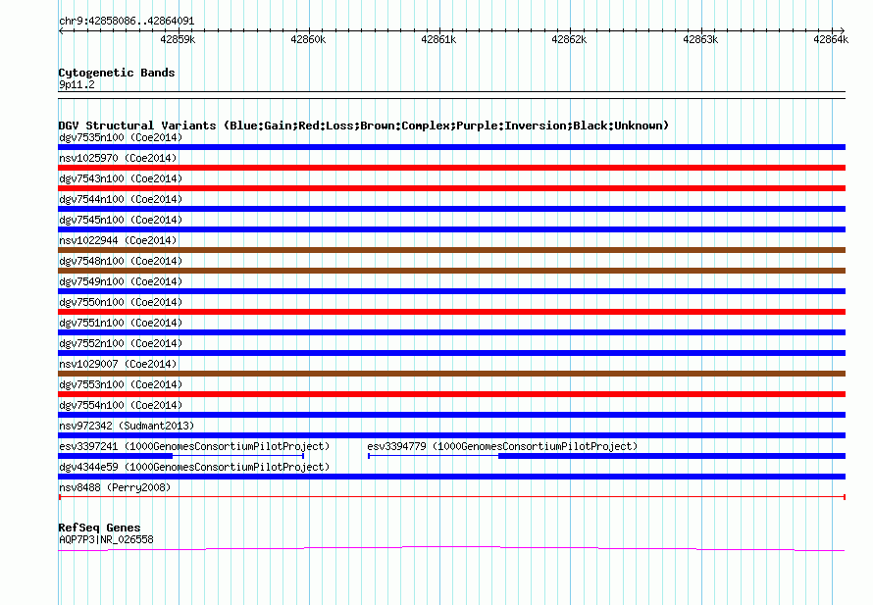Select the dgv7553n100 variant label
The width and height of the screenshot is (873, 605).
pyautogui.click(x=120, y=384)
